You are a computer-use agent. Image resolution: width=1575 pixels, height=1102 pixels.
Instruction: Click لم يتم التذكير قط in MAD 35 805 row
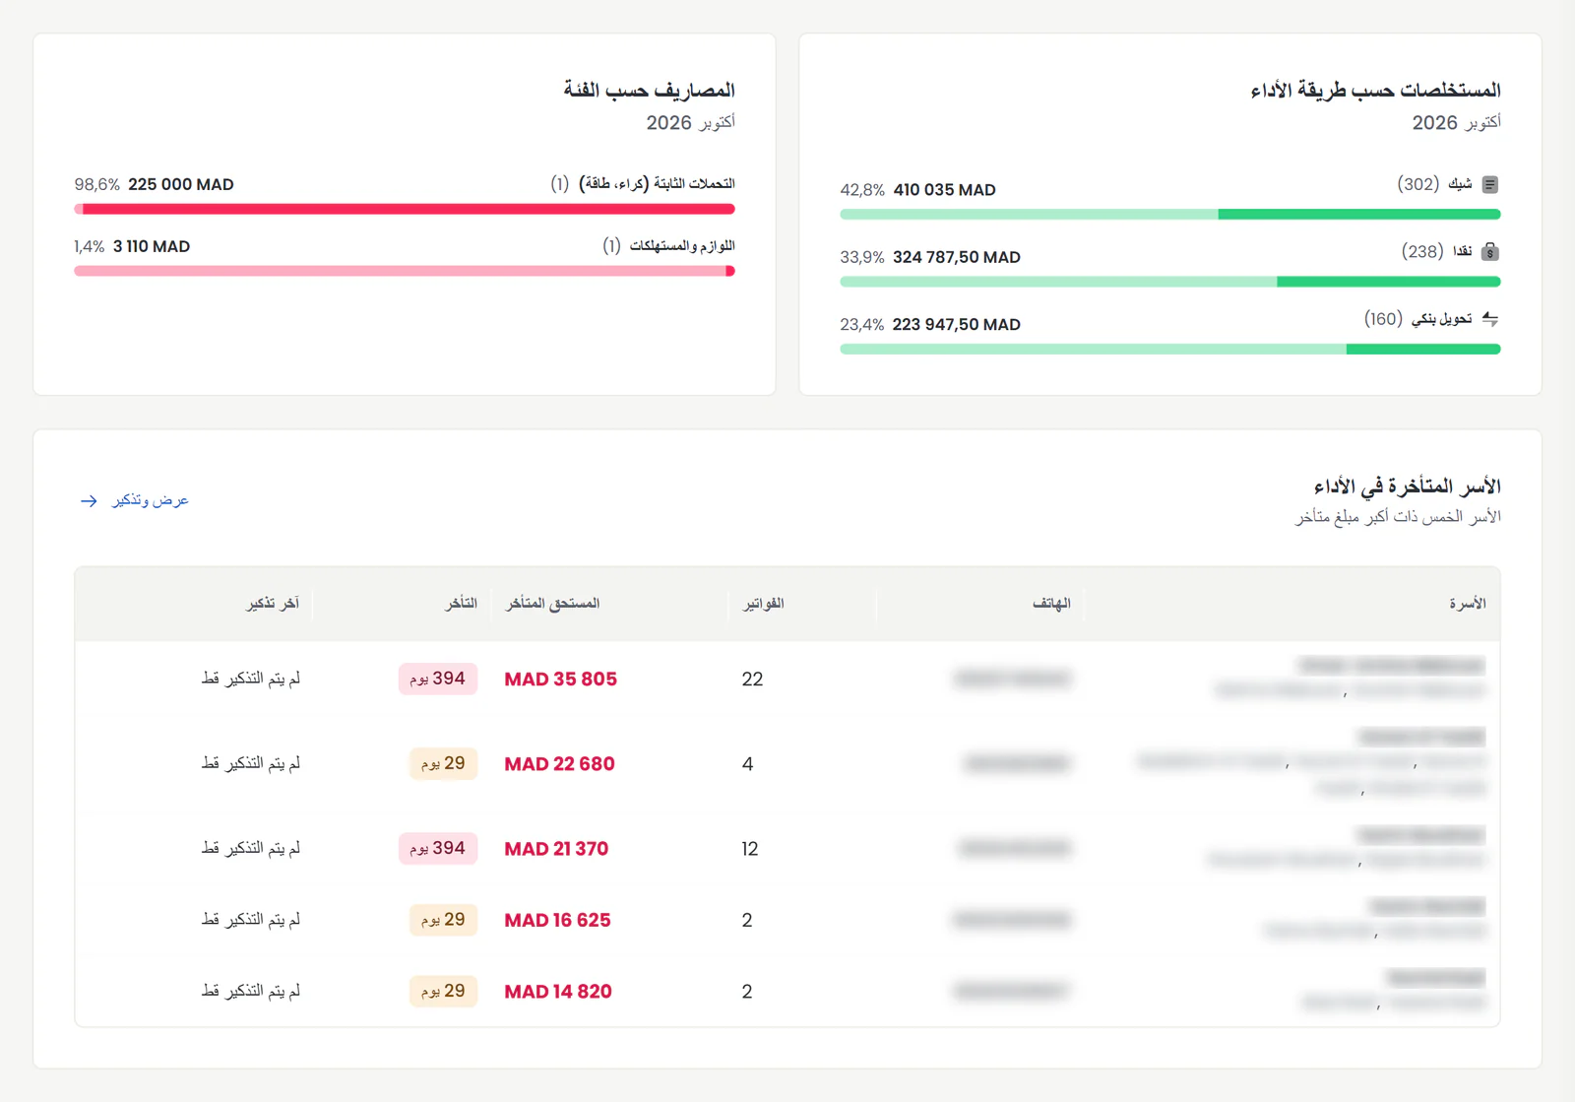point(251,679)
